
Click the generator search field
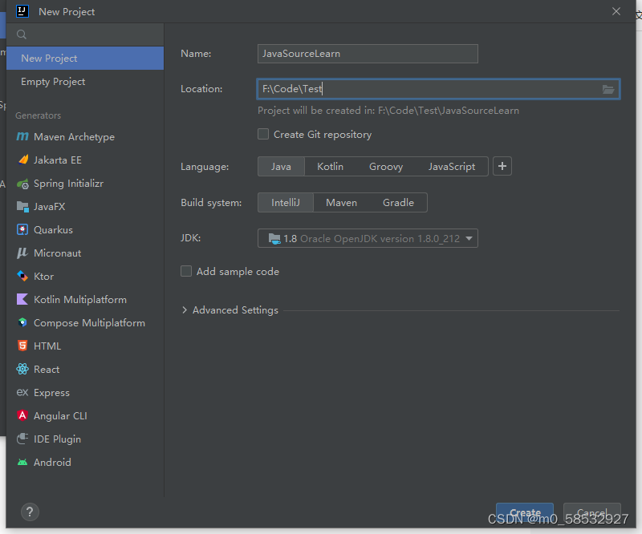[85, 34]
